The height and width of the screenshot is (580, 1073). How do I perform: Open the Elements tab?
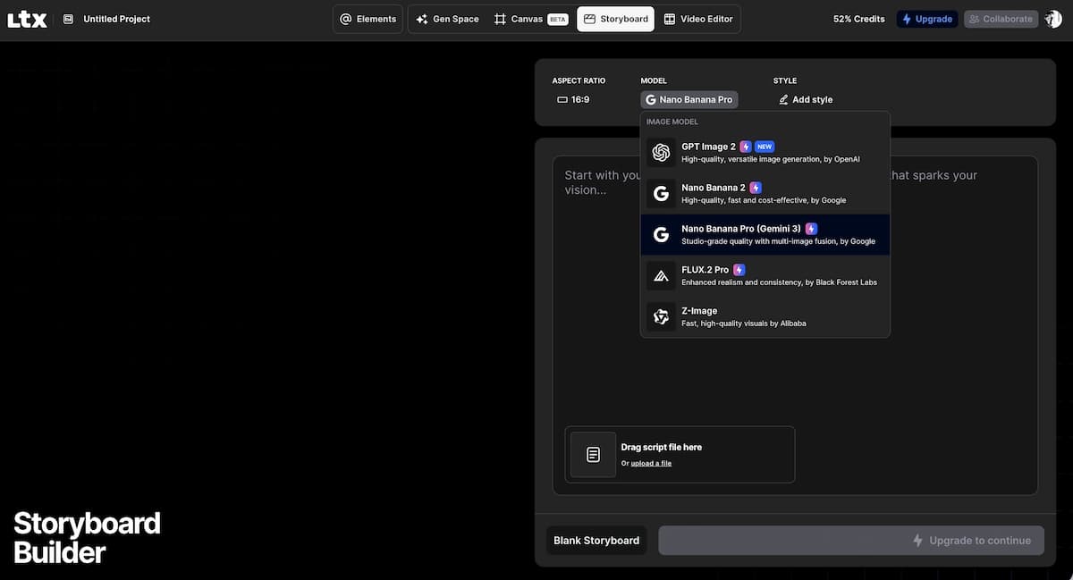(368, 19)
